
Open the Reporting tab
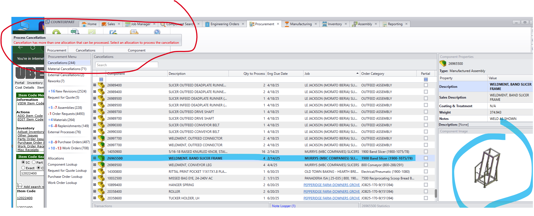[x=395, y=24]
